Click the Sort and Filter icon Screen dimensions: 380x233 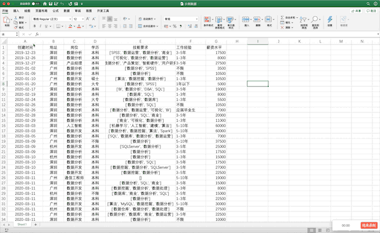(303, 20)
